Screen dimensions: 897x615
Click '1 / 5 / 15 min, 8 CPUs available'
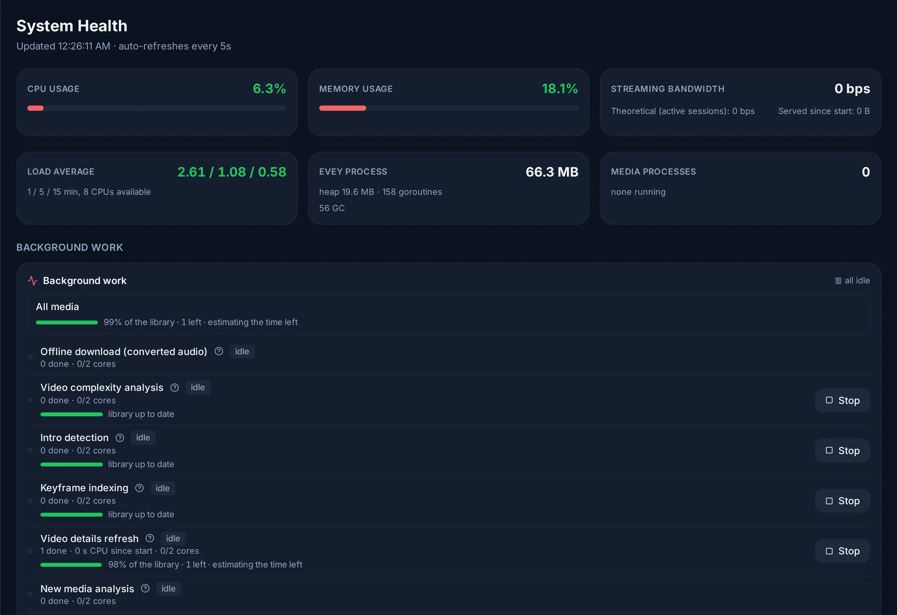(89, 192)
